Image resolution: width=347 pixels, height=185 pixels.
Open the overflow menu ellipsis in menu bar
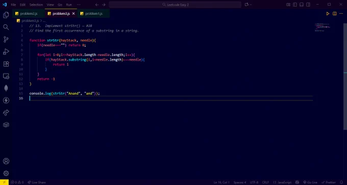[x=79, y=5]
